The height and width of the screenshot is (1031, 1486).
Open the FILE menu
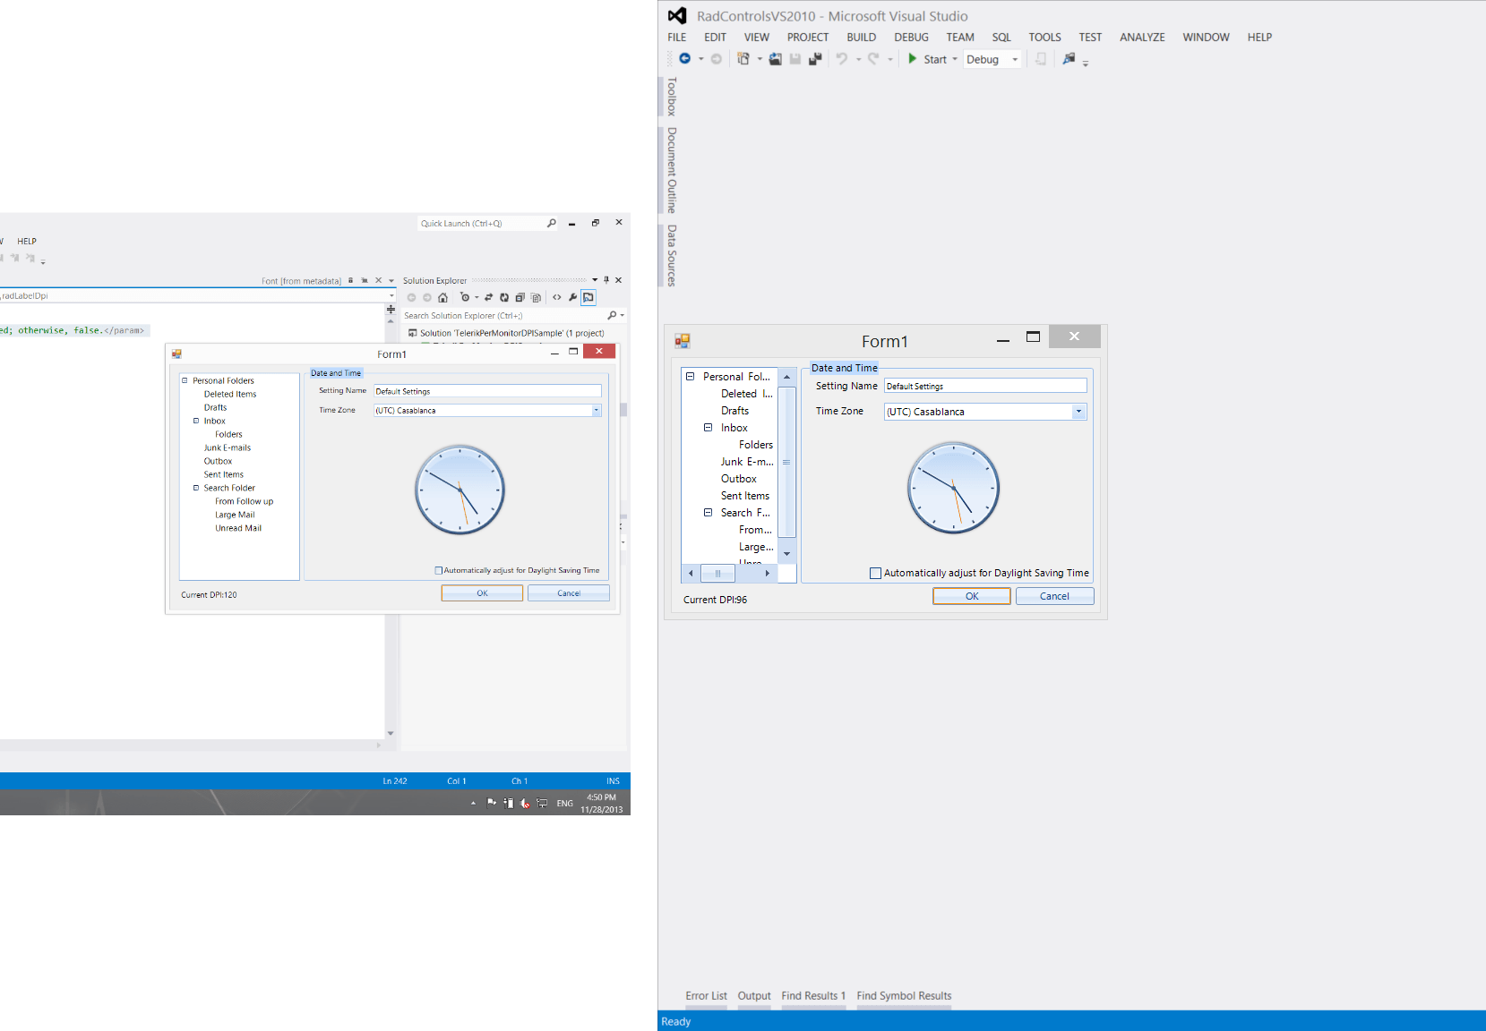[677, 38]
